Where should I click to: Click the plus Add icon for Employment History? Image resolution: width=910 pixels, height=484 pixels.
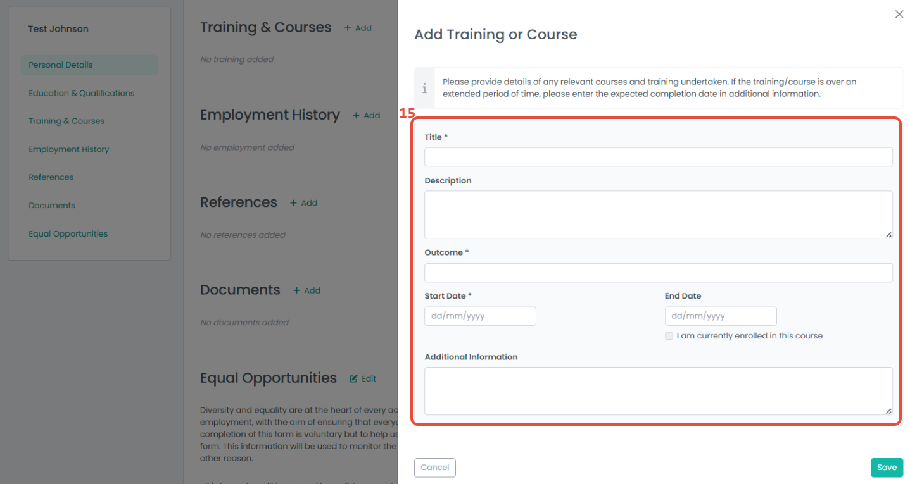pyautogui.click(x=356, y=115)
